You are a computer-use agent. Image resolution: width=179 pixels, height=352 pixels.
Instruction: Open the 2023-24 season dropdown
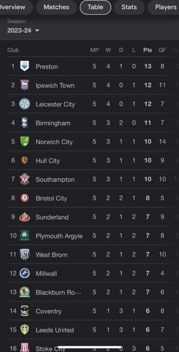tap(23, 31)
